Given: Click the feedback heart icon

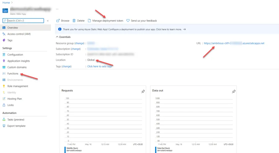Looking at the screenshot, I should point(128,21).
